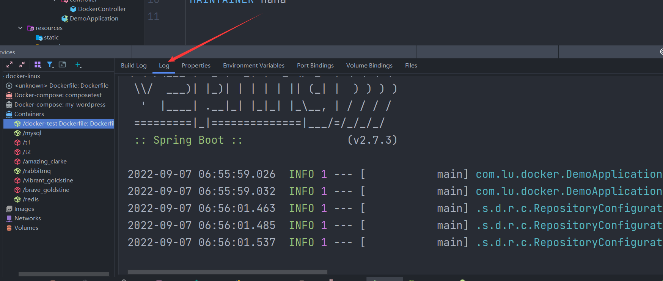Select /docker-test Dockerfile container

tap(59, 124)
